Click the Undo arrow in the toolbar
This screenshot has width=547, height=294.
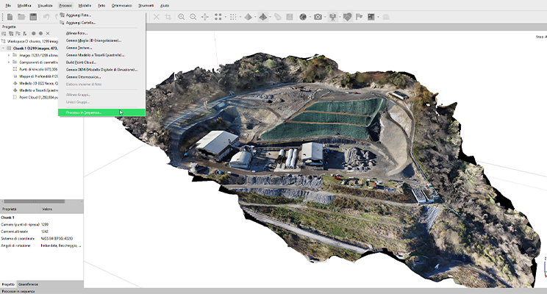[46, 17]
